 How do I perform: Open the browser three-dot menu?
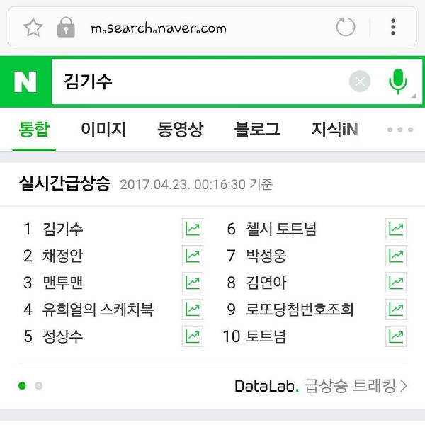[393, 28]
